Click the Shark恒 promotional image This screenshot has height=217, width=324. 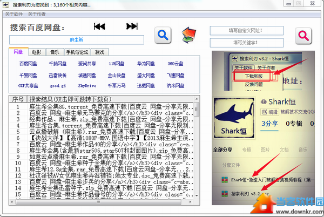pyautogui.click(x=263, y=128)
